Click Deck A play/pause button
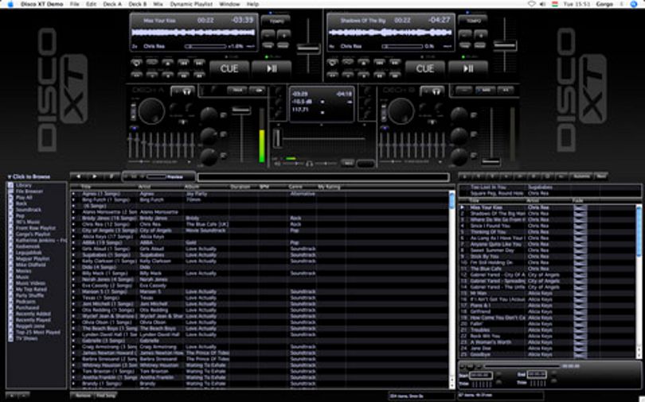Screen dimensions: 645x402 click(x=272, y=68)
